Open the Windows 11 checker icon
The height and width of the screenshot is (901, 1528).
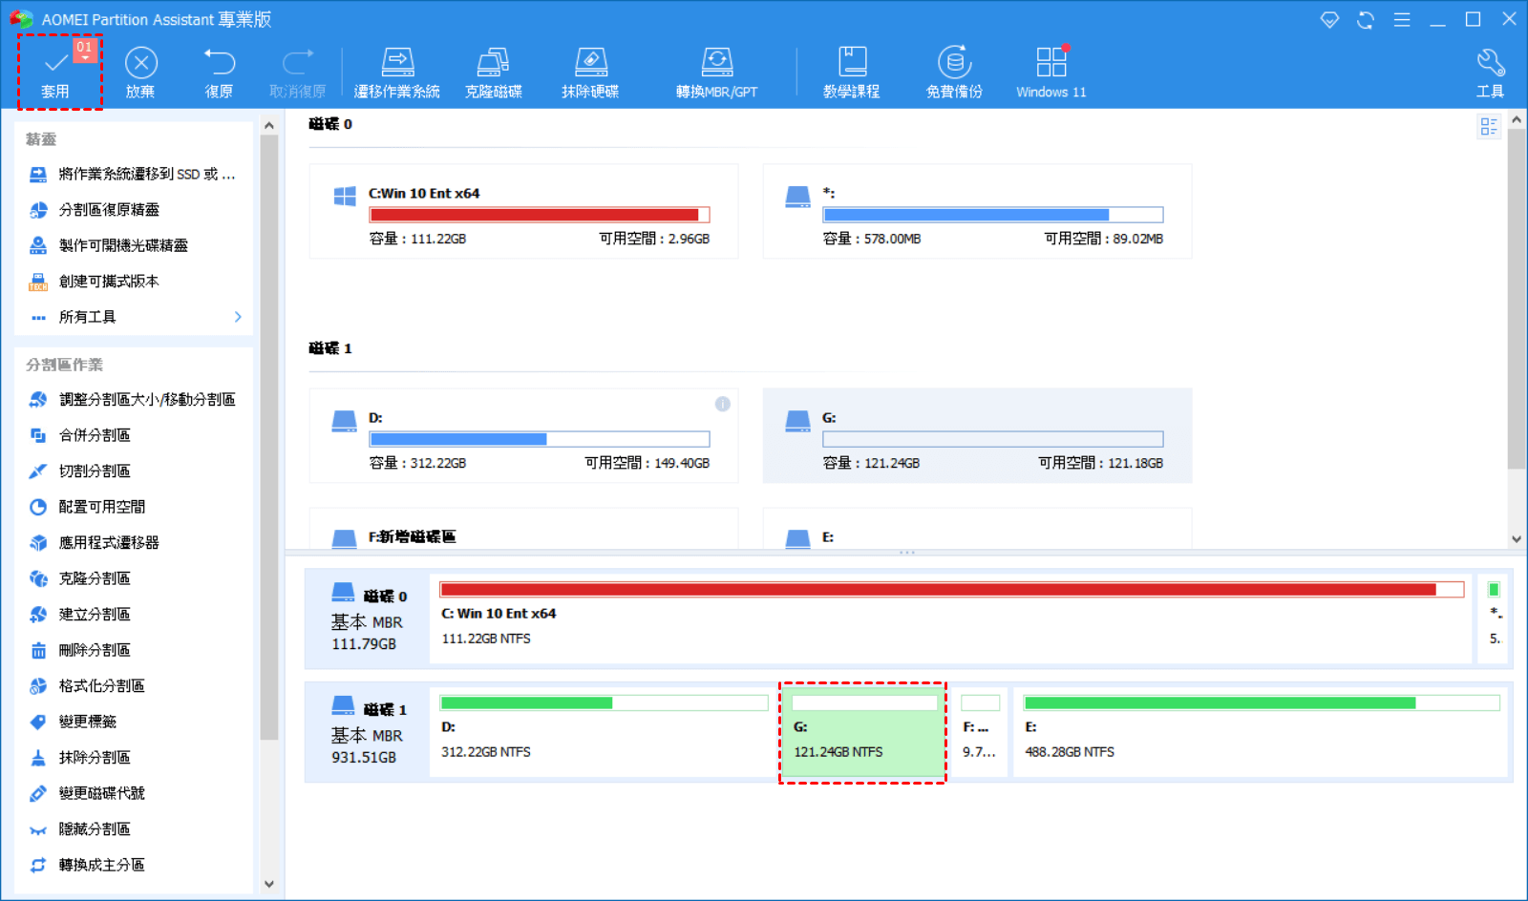[x=1050, y=72]
